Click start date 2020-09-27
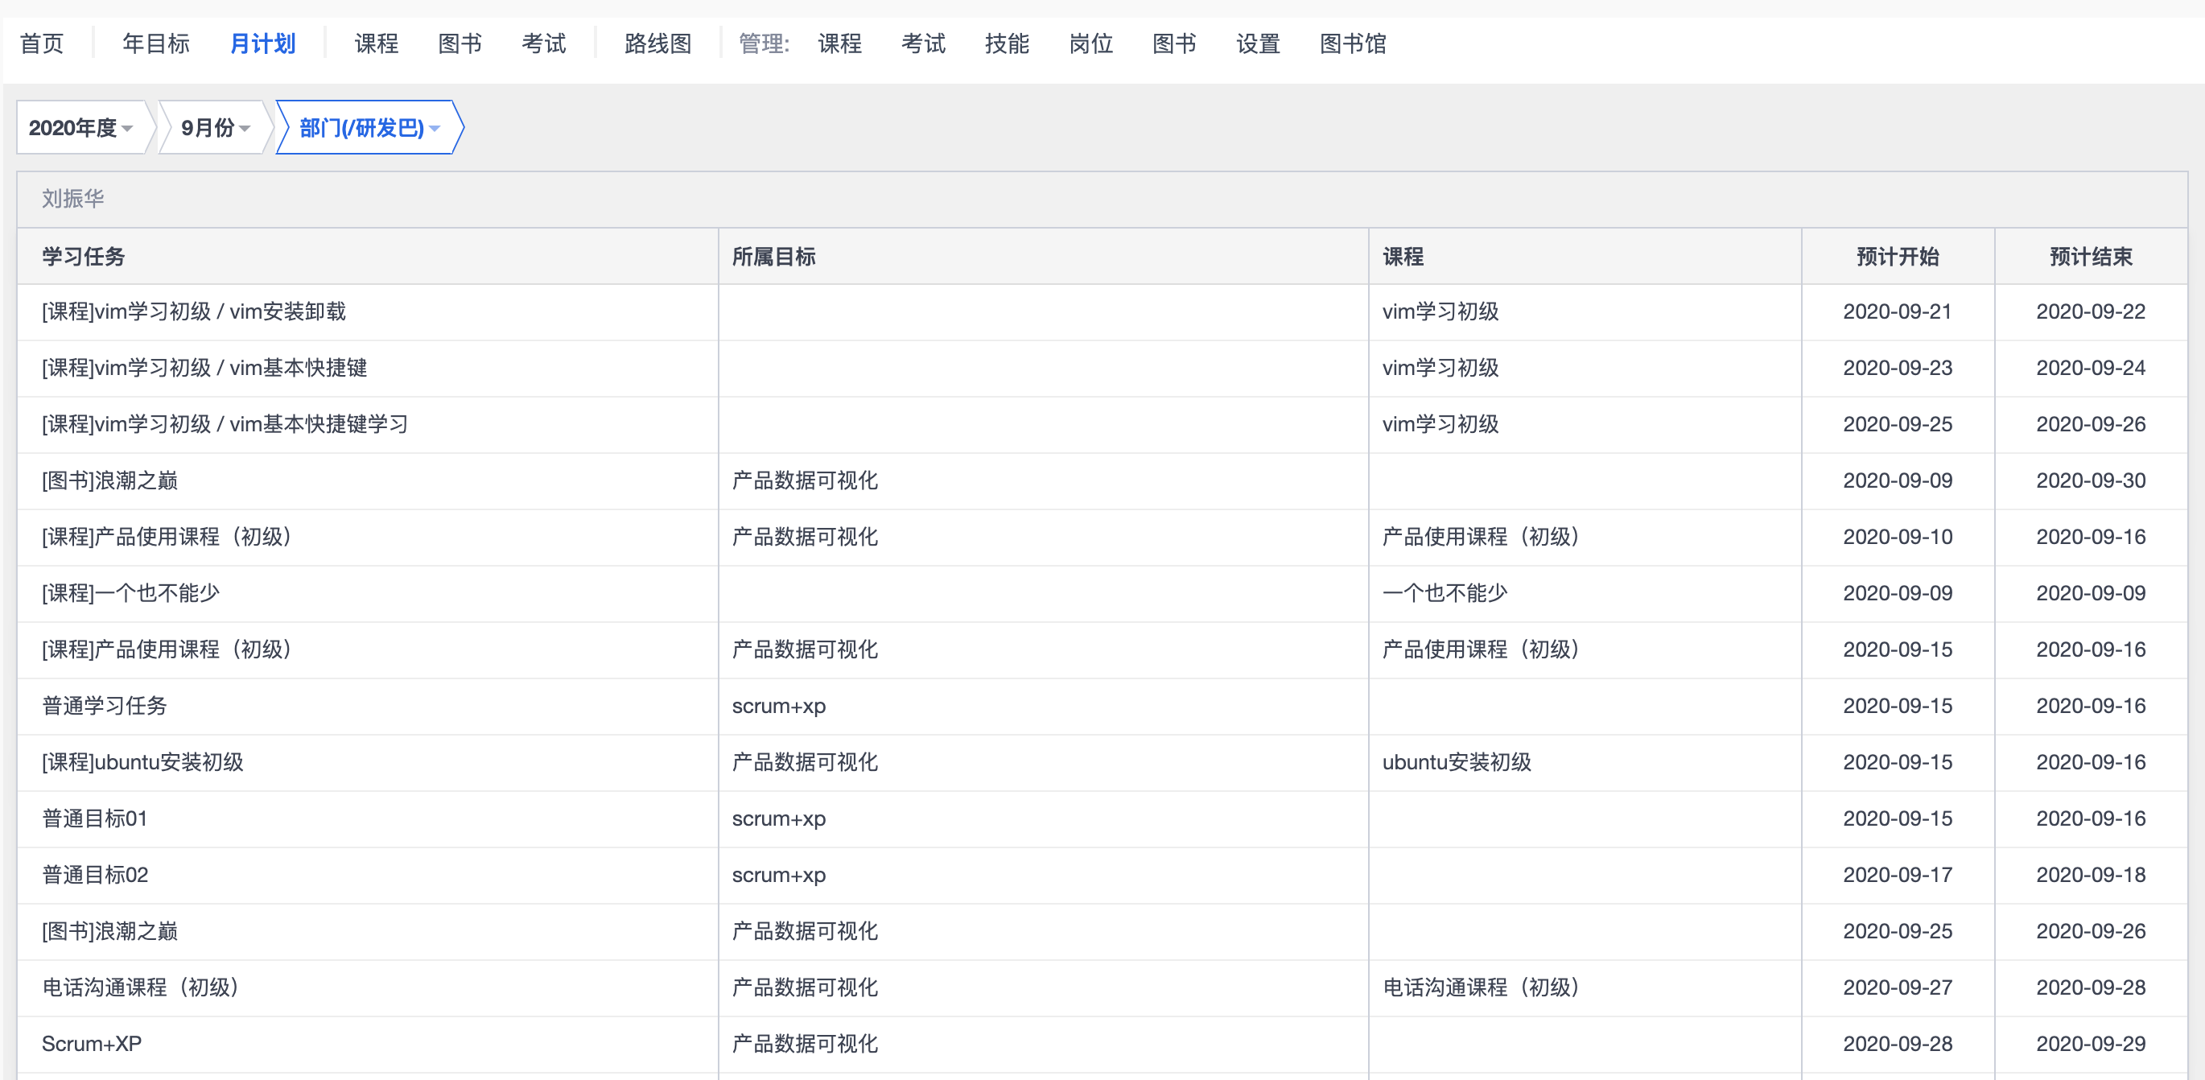2205x1080 pixels. 1898,988
